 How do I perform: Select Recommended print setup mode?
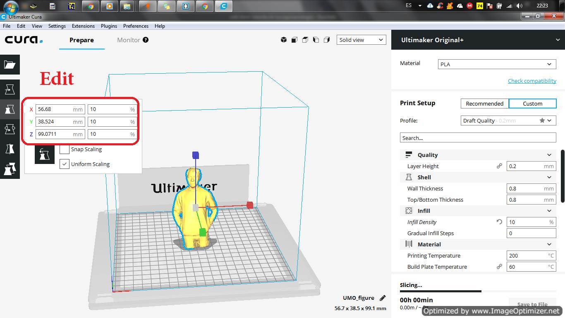click(485, 104)
